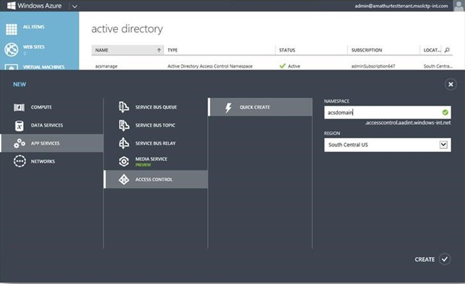
Task: Click the Service Bus Relay icon
Action: click(124, 143)
